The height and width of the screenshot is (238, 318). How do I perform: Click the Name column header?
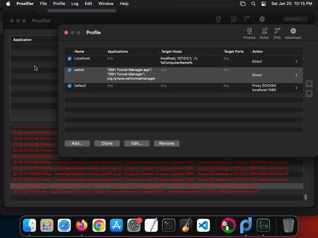(89, 52)
